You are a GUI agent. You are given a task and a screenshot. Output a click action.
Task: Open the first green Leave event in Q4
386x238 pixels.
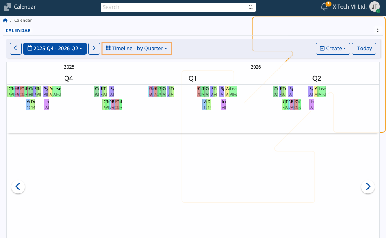point(57,91)
